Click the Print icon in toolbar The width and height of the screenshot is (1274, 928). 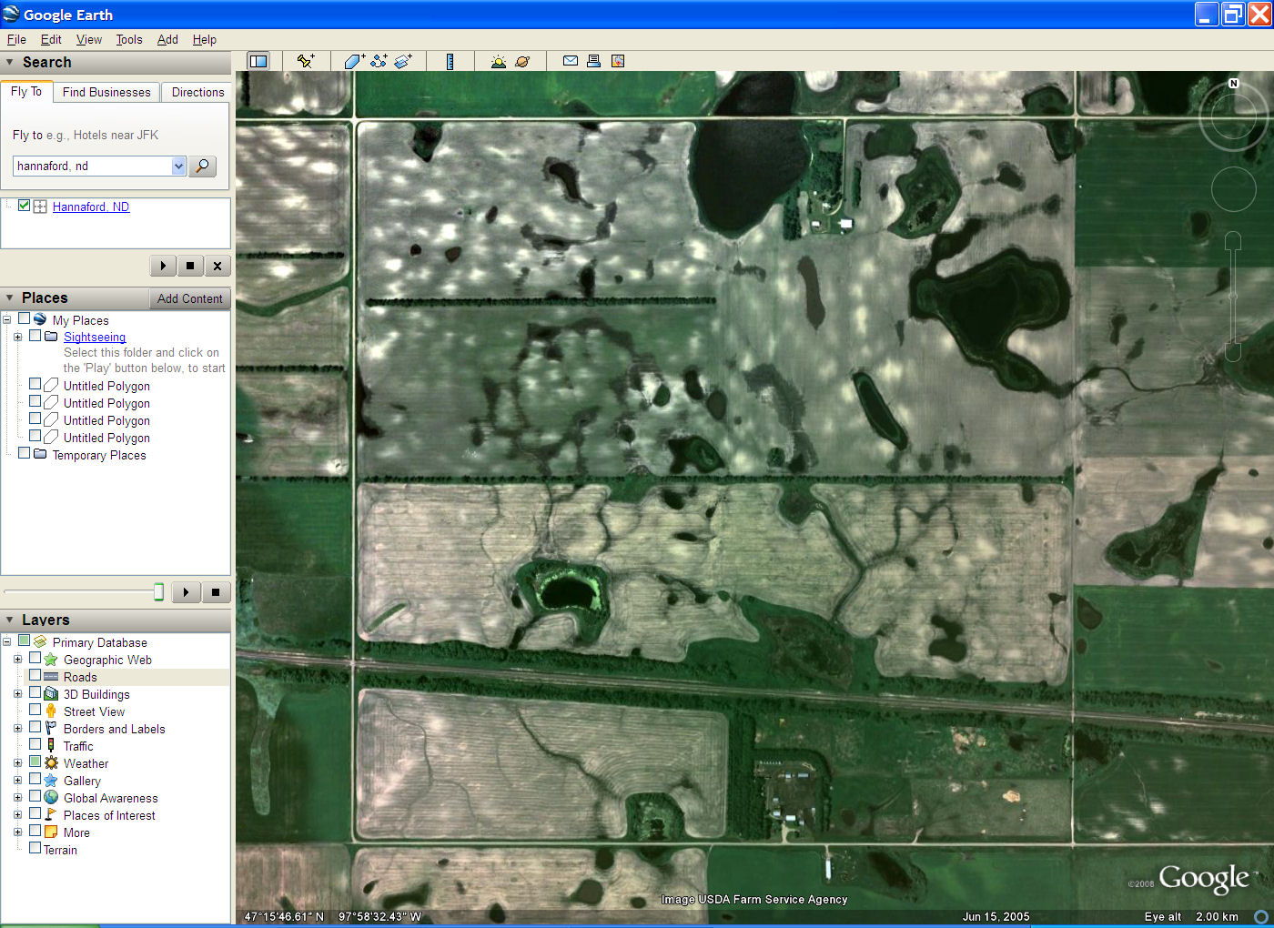pyautogui.click(x=593, y=61)
